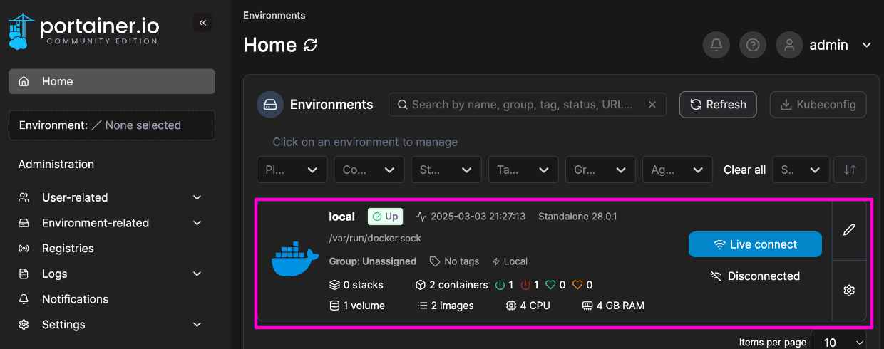Click the Environments panel drive icon

(270, 105)
